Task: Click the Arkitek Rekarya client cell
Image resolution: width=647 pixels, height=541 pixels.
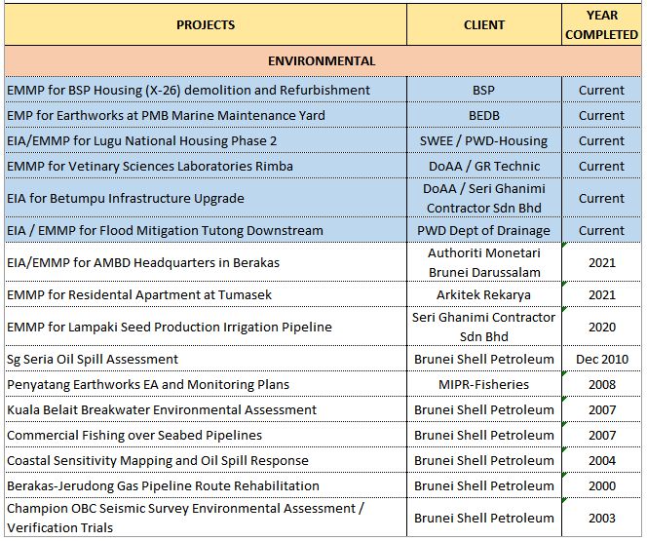Action: click(483, 294)
